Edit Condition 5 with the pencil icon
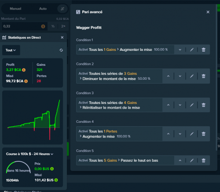Image resolution: width=220 pixels, height=192 pixels. pos(192,160)
